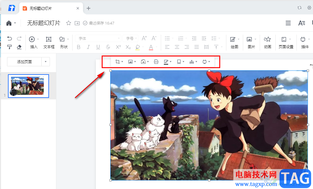Open the A text format panel
Screen dimensions: 313x189
pos(302,23)
